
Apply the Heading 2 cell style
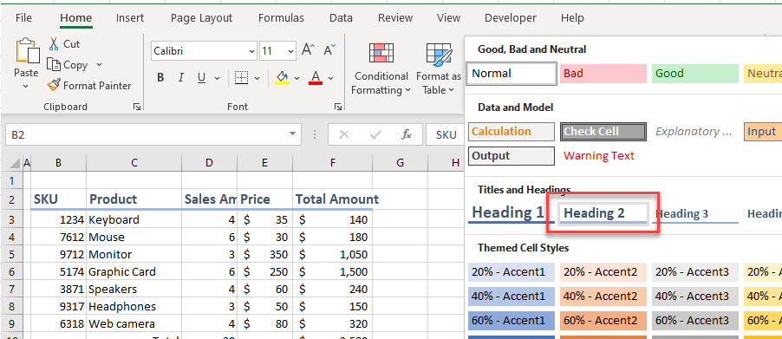point(603,213)
